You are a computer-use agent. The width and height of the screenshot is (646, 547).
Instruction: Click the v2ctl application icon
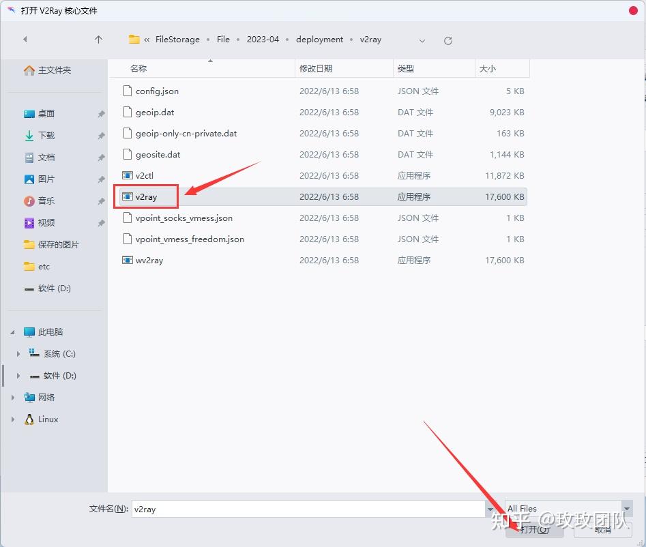coord(128,175)
